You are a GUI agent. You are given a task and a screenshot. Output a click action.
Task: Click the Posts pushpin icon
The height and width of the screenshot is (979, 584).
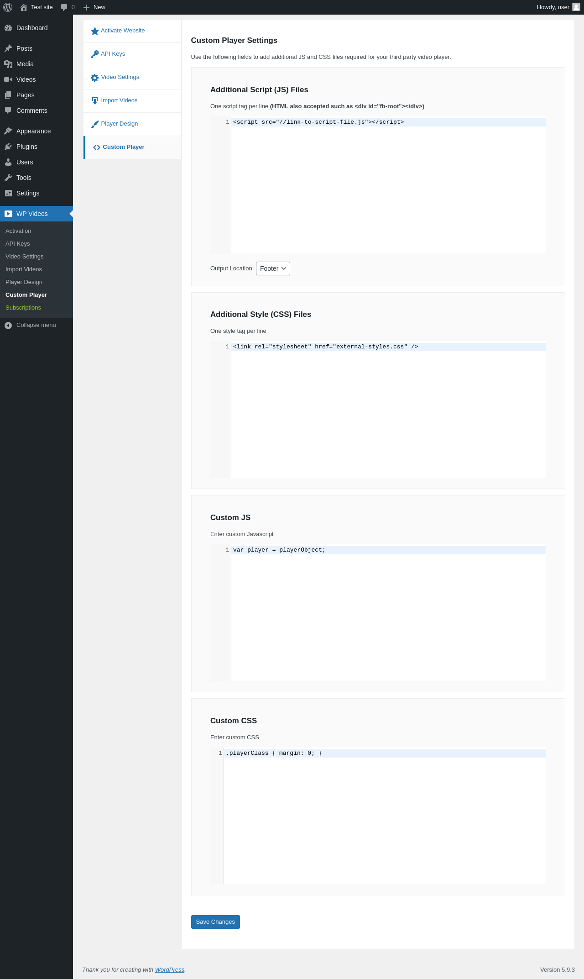tap(8, 48)
